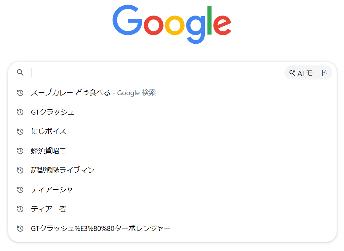Click history icon next to ティアー者
Screen dimensions: 344x251
[x=20, y=209]
